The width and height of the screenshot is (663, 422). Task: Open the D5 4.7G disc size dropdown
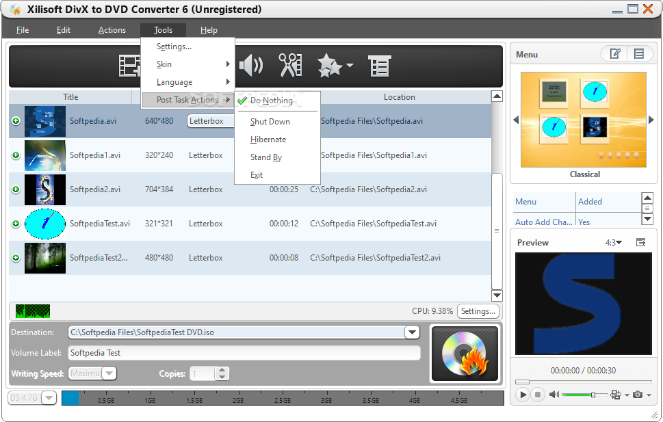point(49,398)
